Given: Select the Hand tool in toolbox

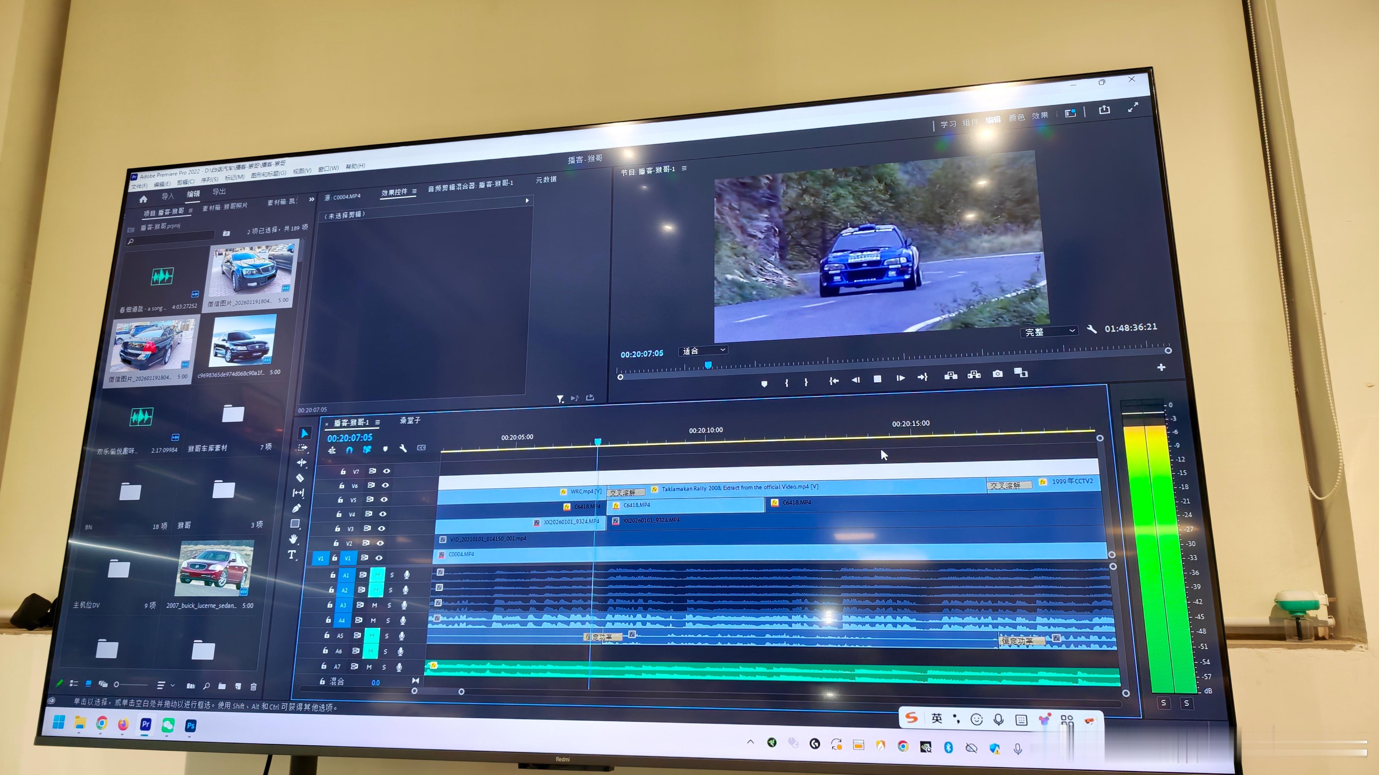Looking at the screenshot, I should point(293,539).
